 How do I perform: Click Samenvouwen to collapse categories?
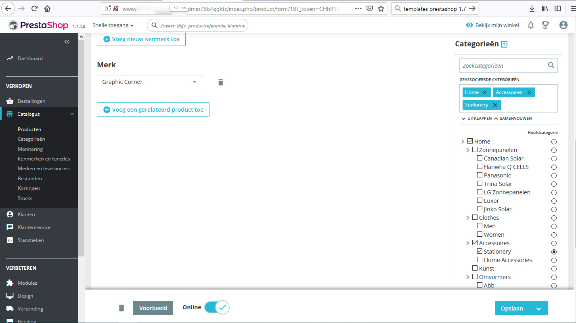pos(513,119)
